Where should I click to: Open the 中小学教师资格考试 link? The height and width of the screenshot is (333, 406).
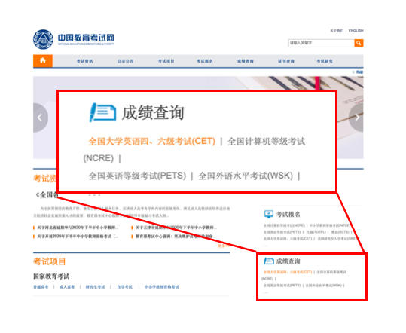coord(161,287)
